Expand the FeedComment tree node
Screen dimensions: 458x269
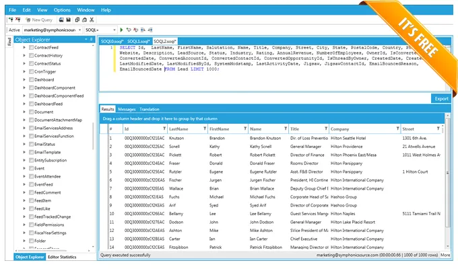click(x=24, y=192)
